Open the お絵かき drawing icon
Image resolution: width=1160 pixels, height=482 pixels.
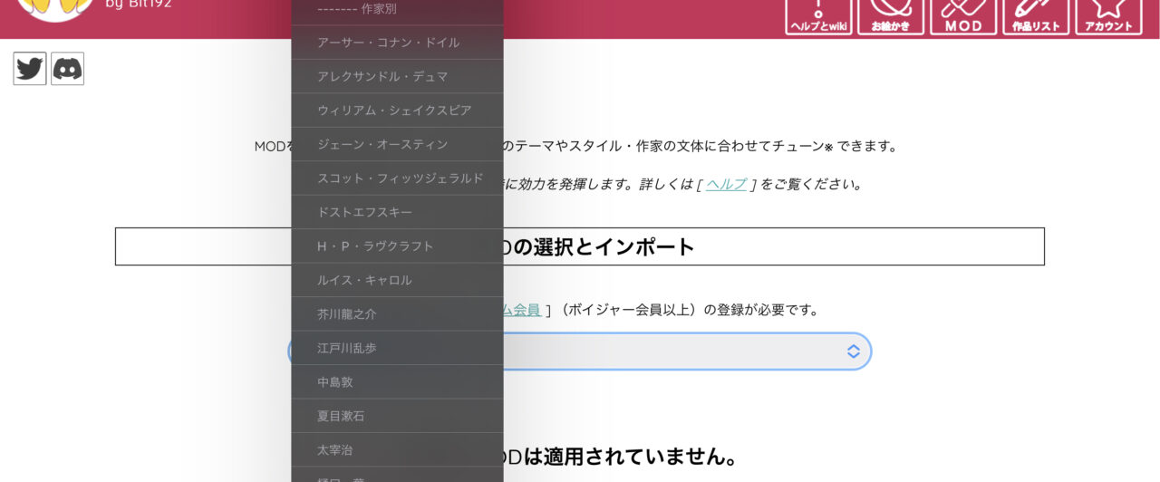point(891,17)
